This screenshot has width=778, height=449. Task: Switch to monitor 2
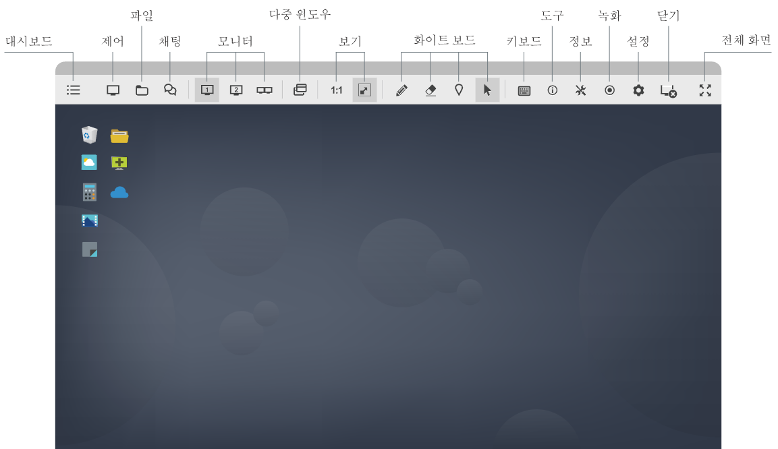[236, 90]
